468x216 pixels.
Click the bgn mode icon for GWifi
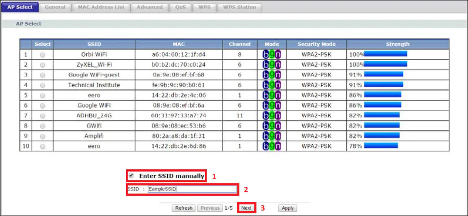tap(272, 126)
